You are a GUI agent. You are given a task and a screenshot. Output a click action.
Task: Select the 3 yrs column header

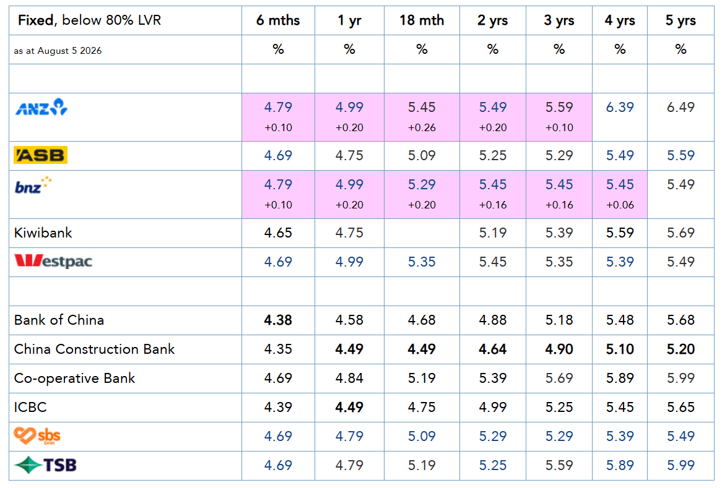tap(559, 20)
